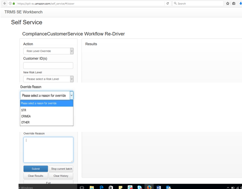The image size is (242, 189).
Task: Click the Exit button
Action: [x=48, y=182]
